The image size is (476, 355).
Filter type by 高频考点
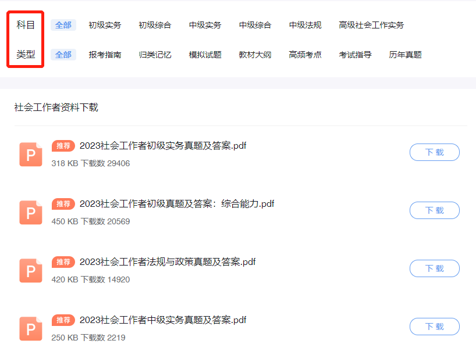[x=305, y=55]
